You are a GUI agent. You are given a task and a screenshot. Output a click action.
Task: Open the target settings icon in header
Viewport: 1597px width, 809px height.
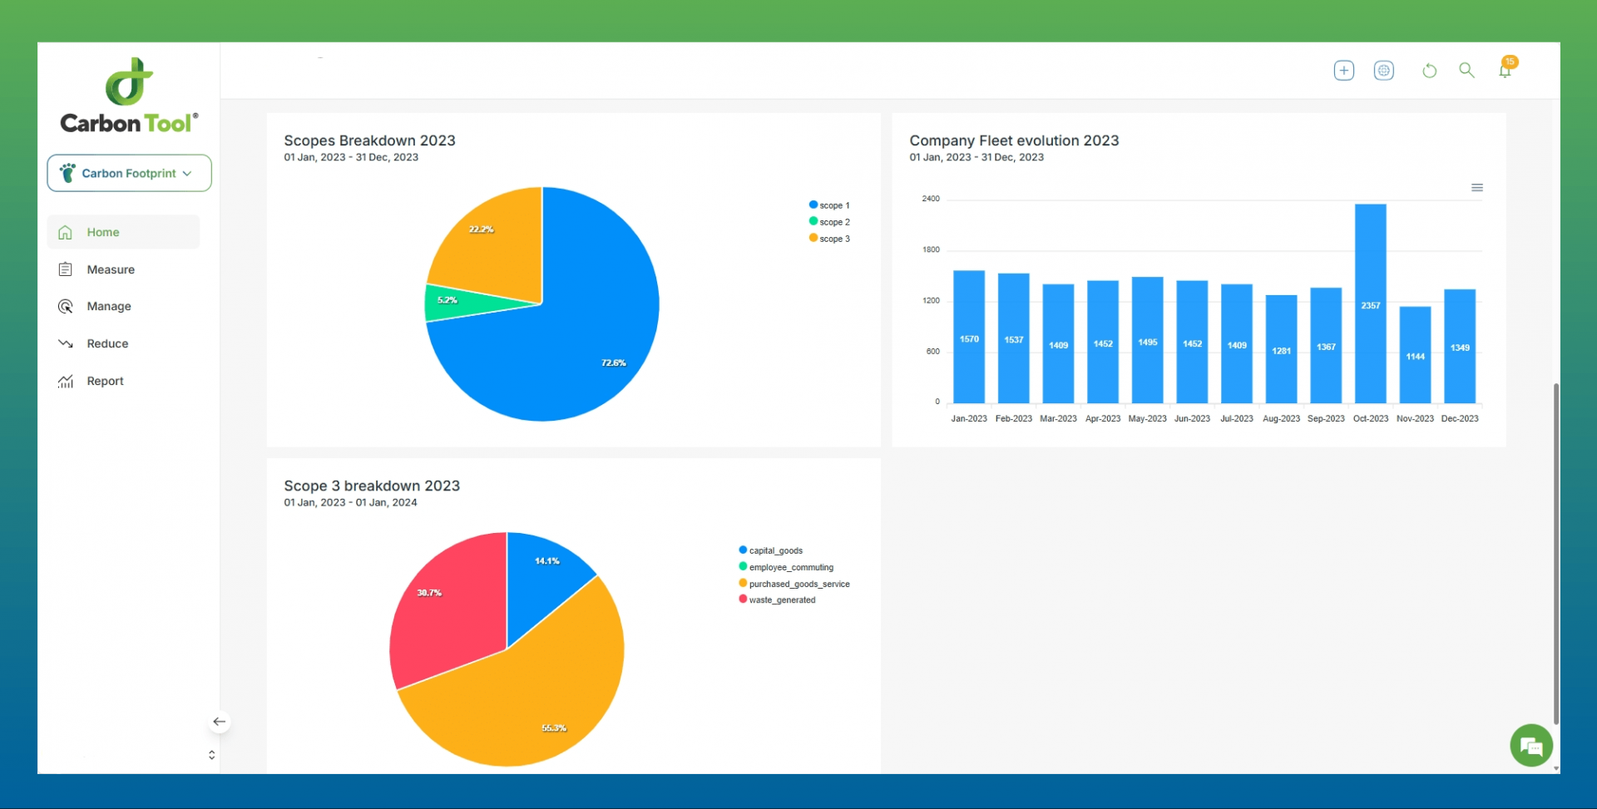click(x=1383, y=71)
